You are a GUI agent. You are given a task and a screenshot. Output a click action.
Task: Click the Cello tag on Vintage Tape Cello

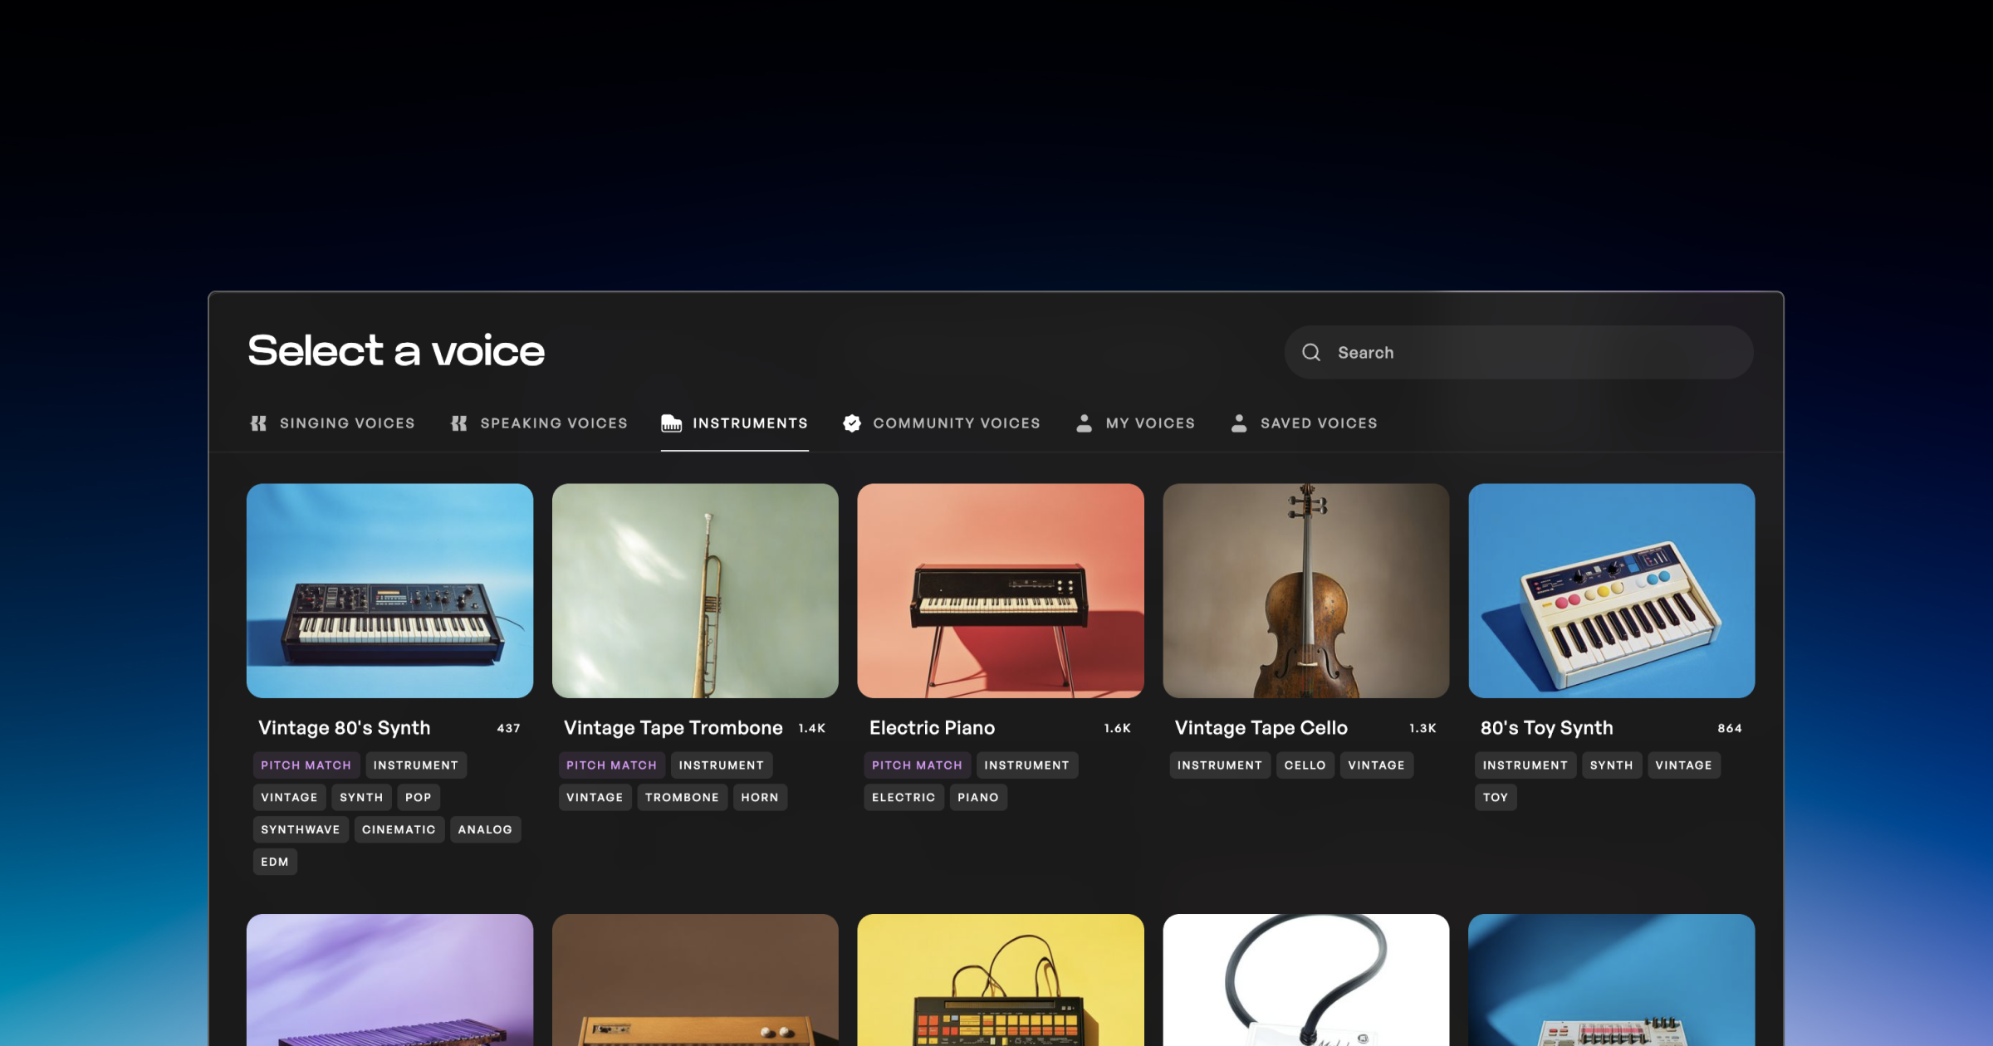[1305, 765]
